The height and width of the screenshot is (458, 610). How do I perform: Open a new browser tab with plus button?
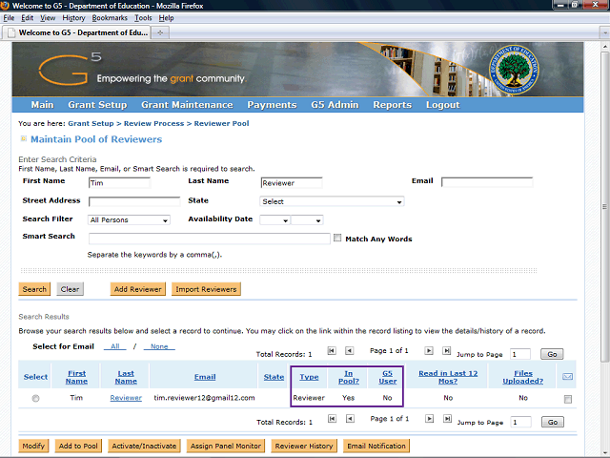(160, 31)
